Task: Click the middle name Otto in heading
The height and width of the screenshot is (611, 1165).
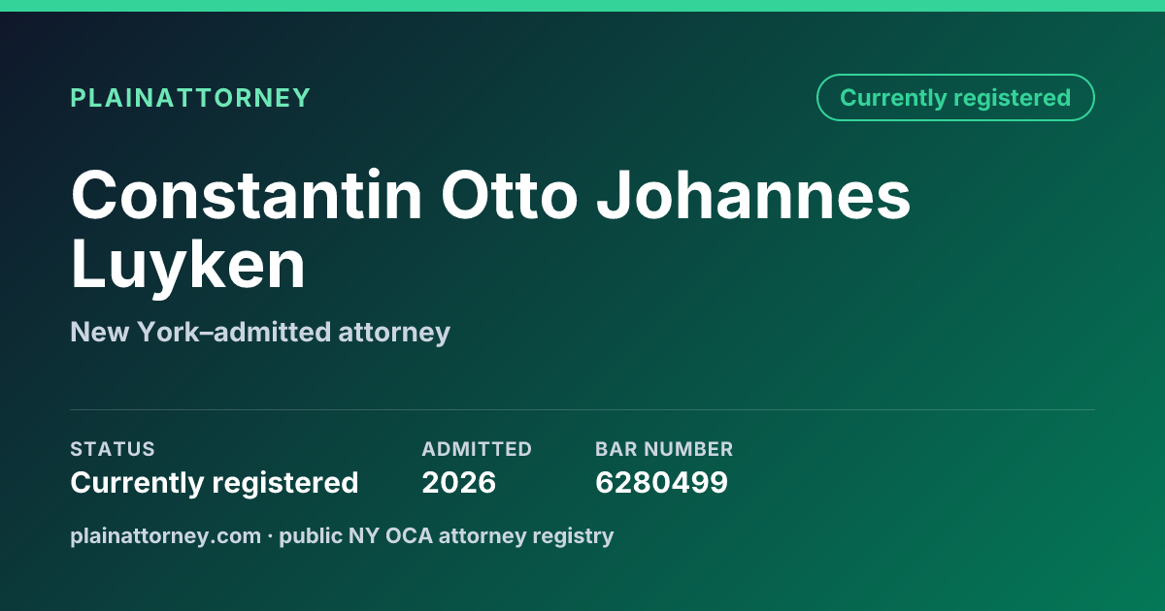Action: 510,195
